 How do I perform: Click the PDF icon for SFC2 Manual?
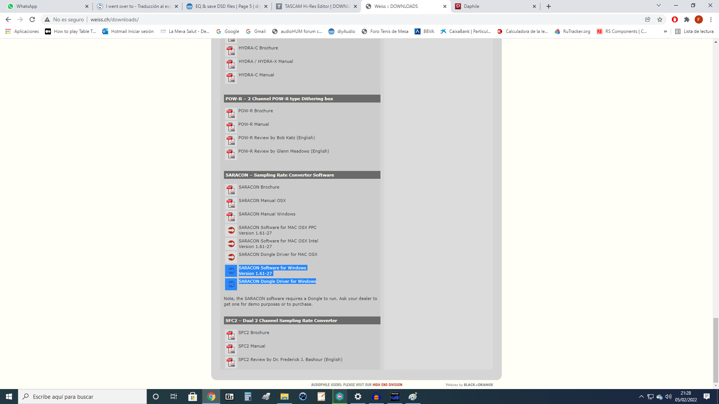[231, 349]
